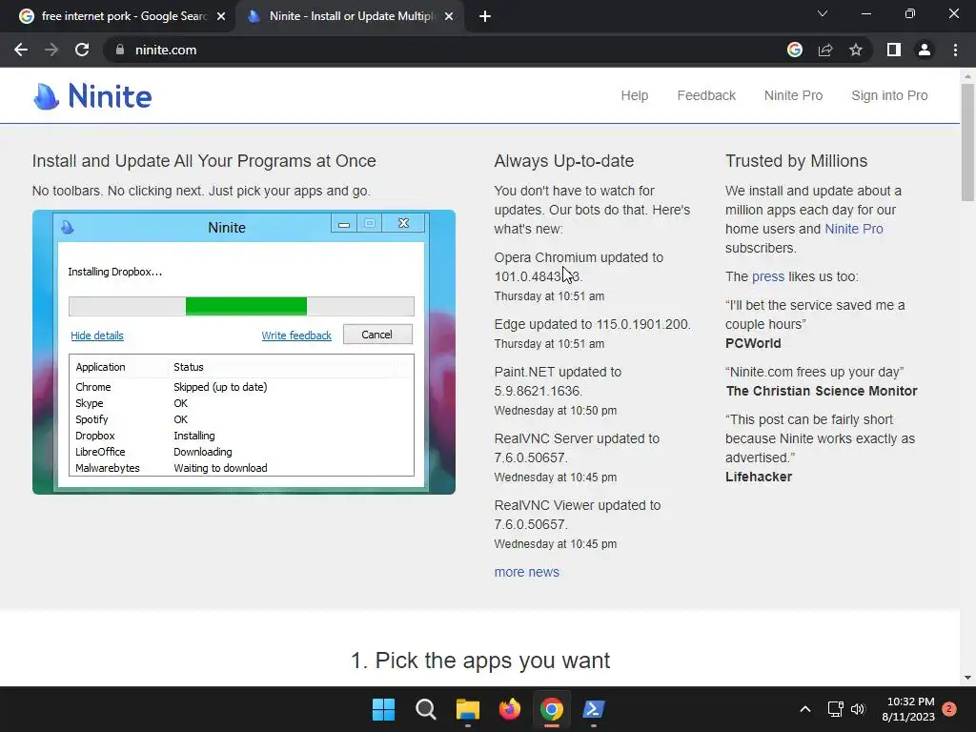Switch to the free internet pork Google tab

click(x=117, y=17)
